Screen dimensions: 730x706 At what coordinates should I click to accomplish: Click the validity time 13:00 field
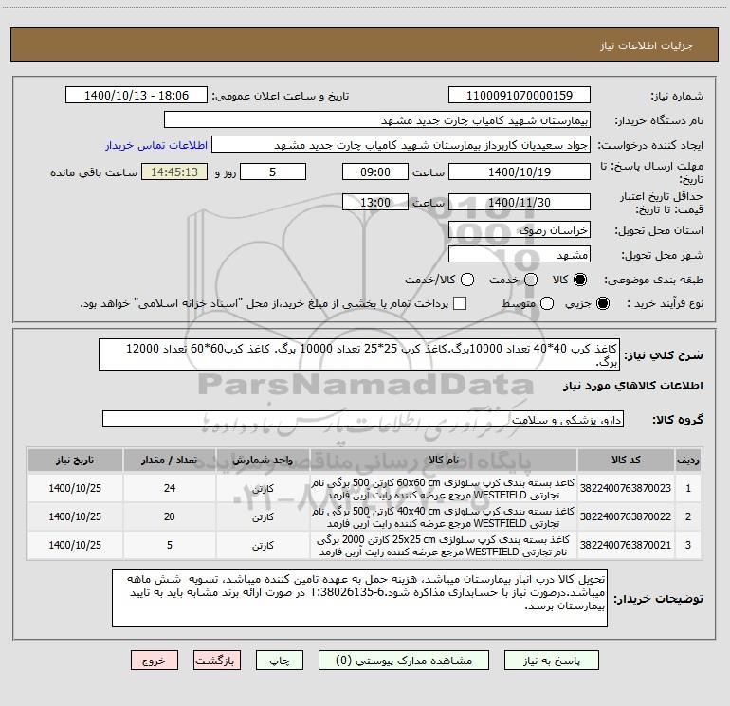[x=375, y=203]
